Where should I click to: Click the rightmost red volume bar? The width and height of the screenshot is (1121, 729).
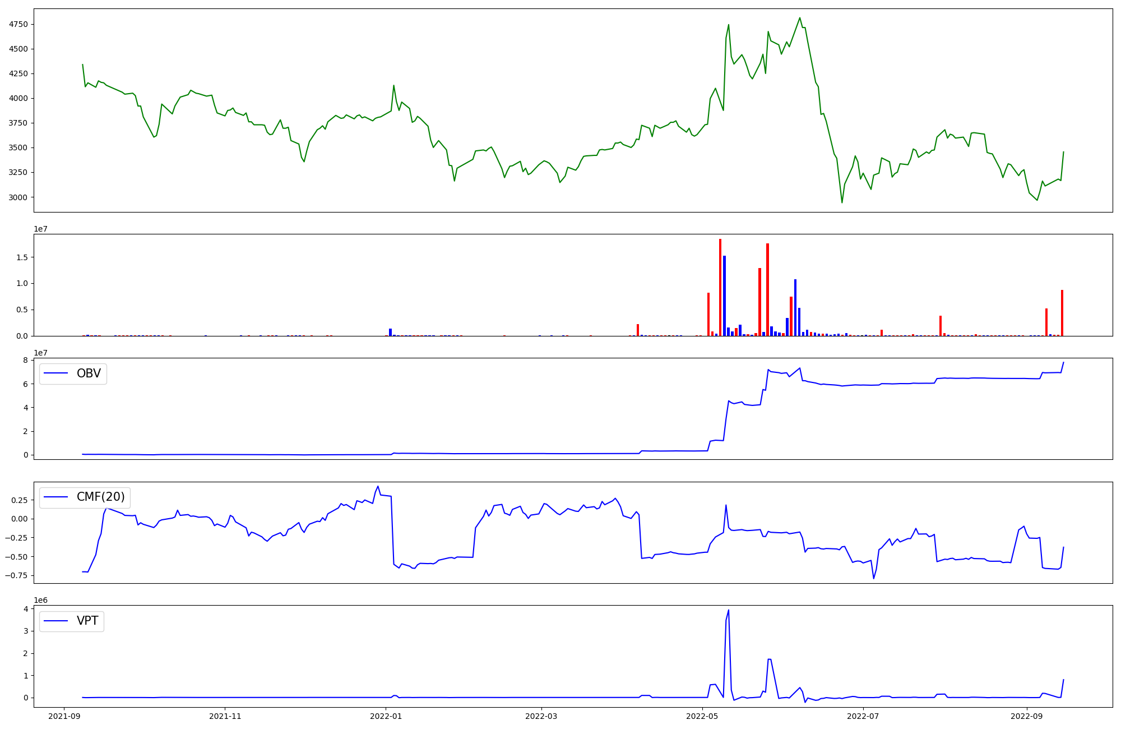[x=1062, y=313]
